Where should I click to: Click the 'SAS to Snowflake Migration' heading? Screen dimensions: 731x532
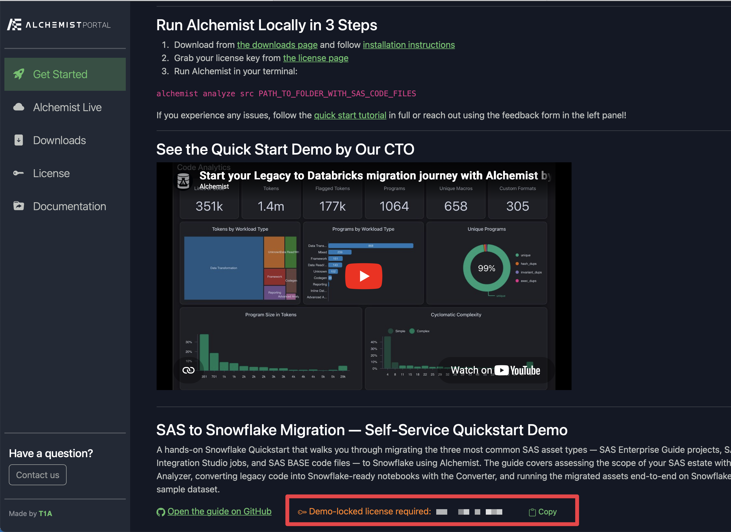[362, 430]
